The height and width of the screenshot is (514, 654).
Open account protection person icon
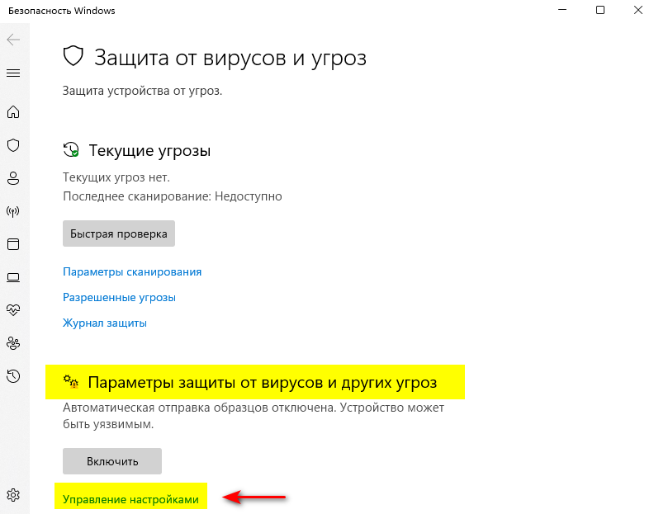coord(13,178)
